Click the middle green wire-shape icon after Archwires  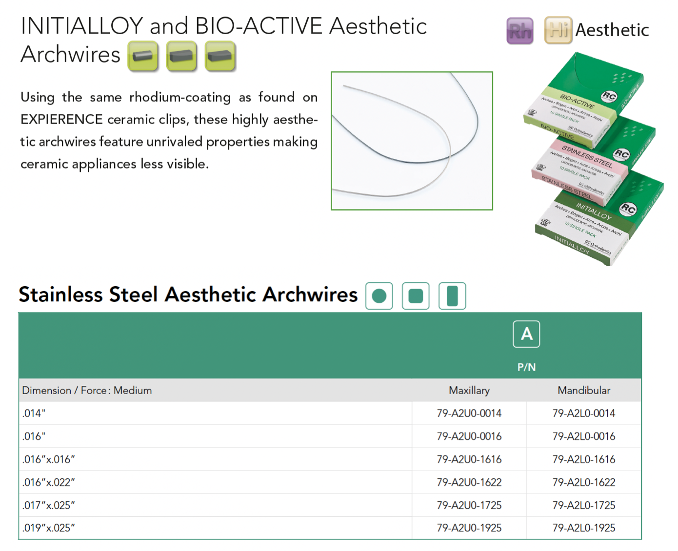[181, 56]
